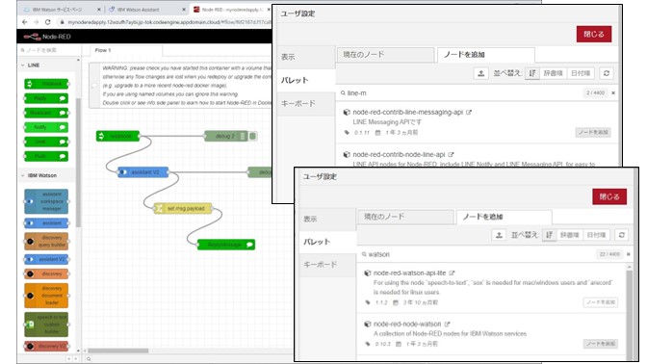Select the assistant V2 node on the canvas
Viewport: 647px width, 364px height.
click(x=143, y=172)
